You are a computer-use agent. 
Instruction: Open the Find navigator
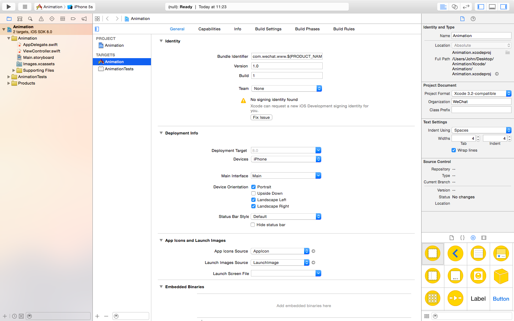click(x=30, y=19)
